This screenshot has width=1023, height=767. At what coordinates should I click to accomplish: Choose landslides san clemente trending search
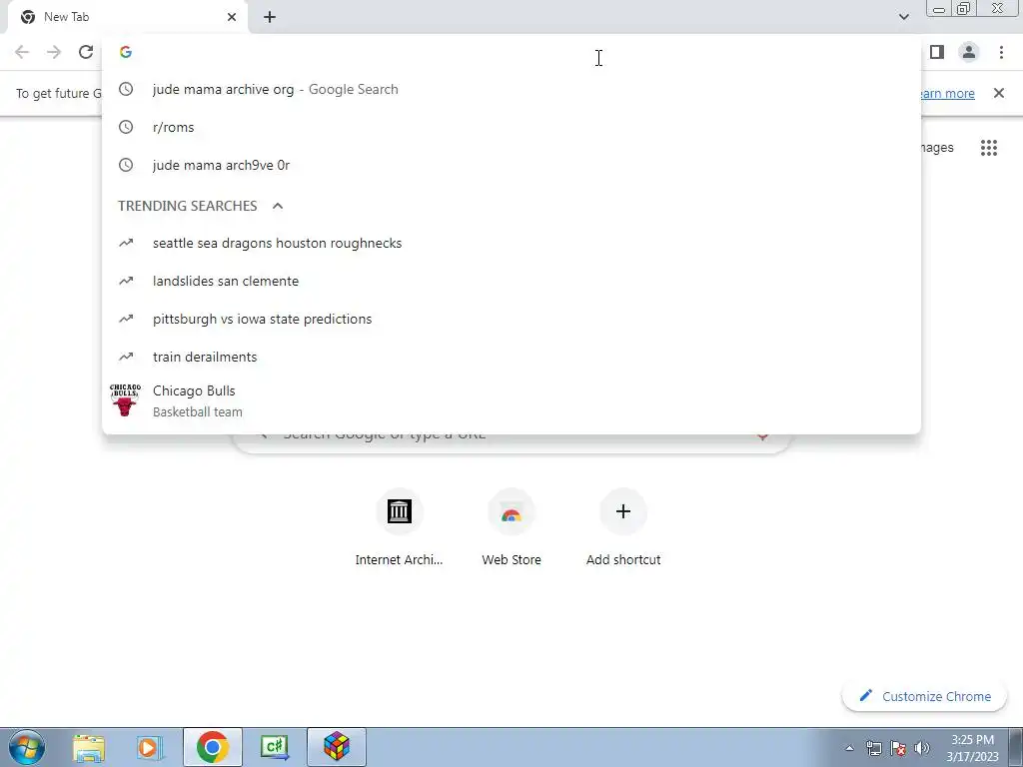coord(511,281)
